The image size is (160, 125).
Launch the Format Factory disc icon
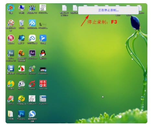pyautogui.click(x=21, y=83)
